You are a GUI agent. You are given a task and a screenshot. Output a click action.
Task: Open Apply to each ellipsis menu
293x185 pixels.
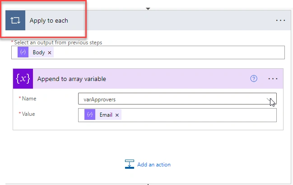point(280,20)
